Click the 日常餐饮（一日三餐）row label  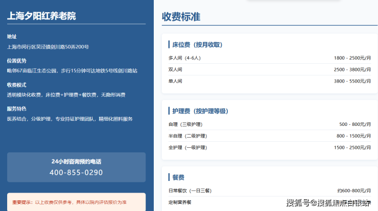190,191
